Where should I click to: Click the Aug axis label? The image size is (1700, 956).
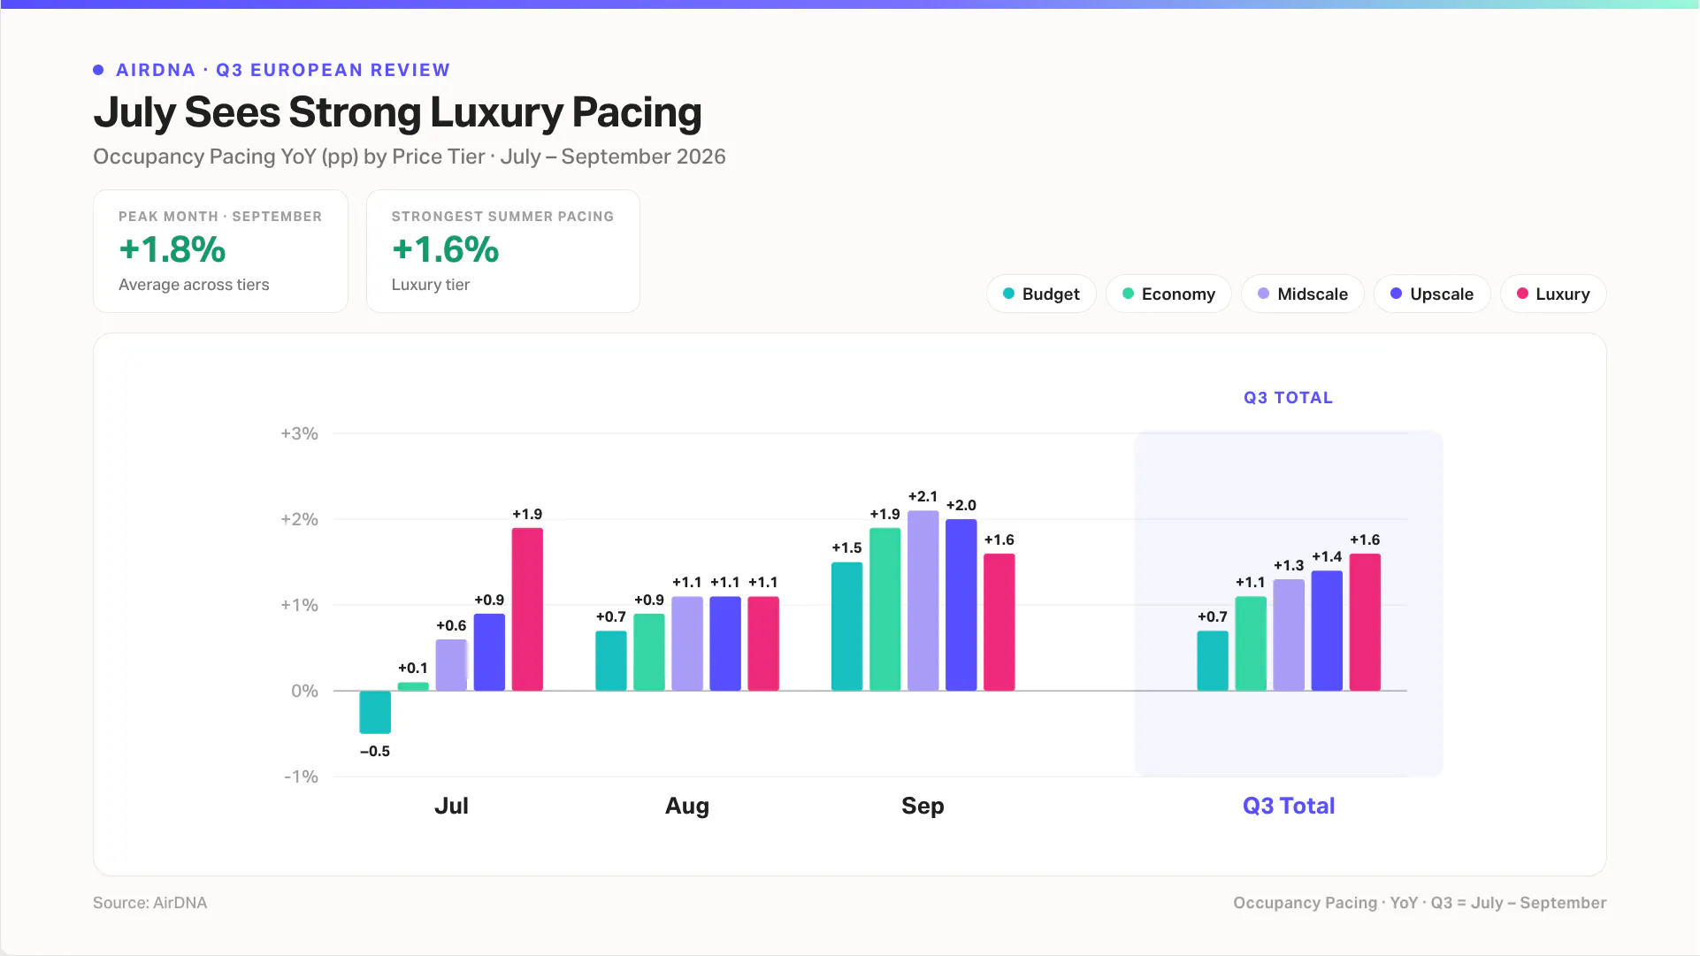687,806
